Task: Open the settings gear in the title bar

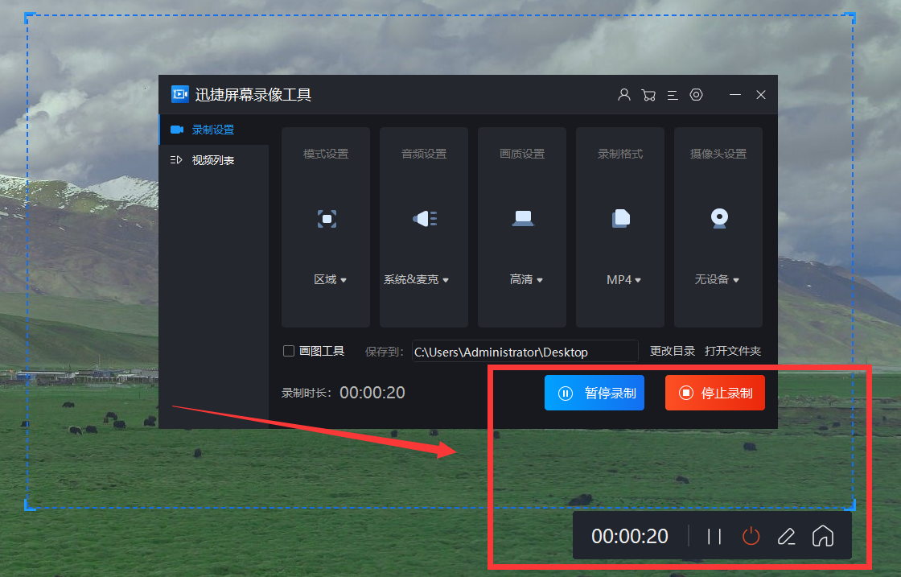Action: [696, 94]
